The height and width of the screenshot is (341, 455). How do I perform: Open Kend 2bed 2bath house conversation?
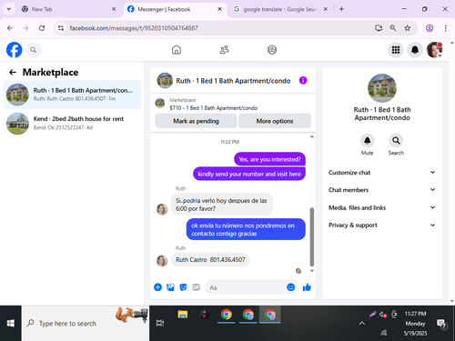click(72, 123)
